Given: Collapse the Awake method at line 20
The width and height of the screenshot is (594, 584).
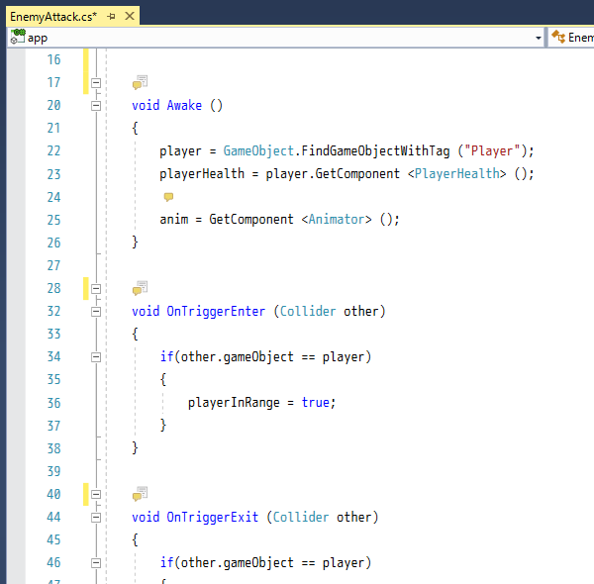Looking at the screenshot, I should (96, 106).
